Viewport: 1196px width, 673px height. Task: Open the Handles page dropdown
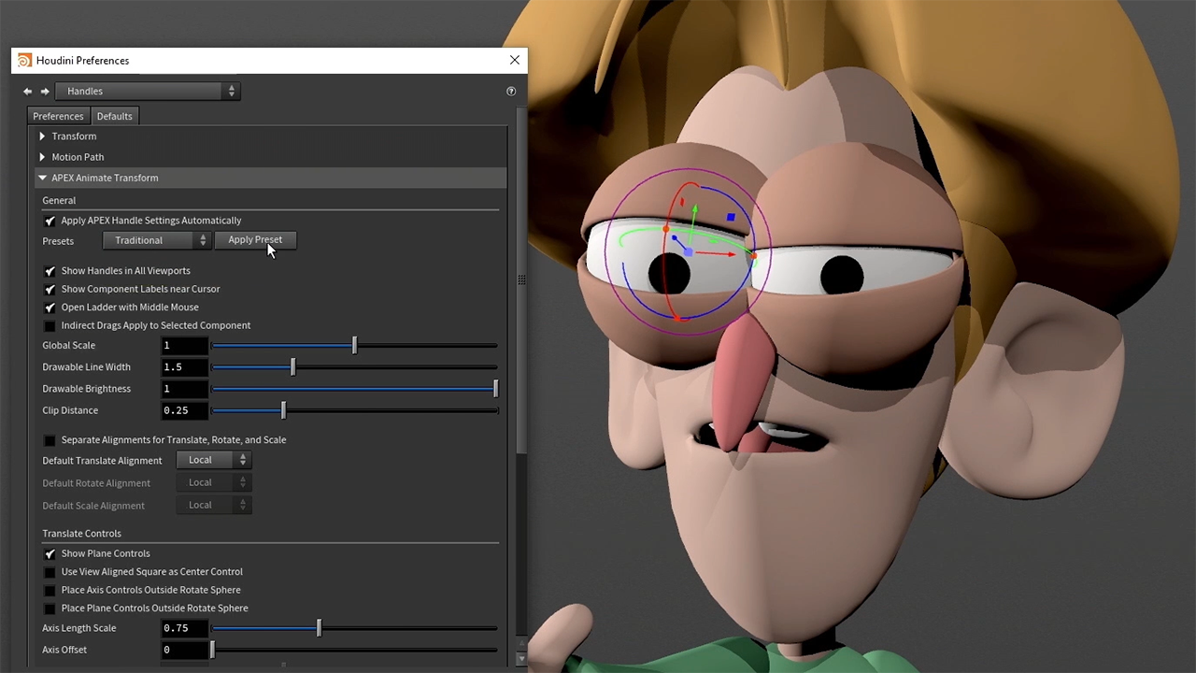click(149, 92)
